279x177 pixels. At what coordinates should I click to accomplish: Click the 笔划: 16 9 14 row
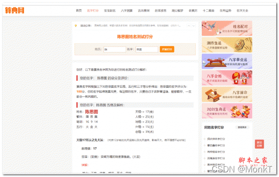click(87, 122)
